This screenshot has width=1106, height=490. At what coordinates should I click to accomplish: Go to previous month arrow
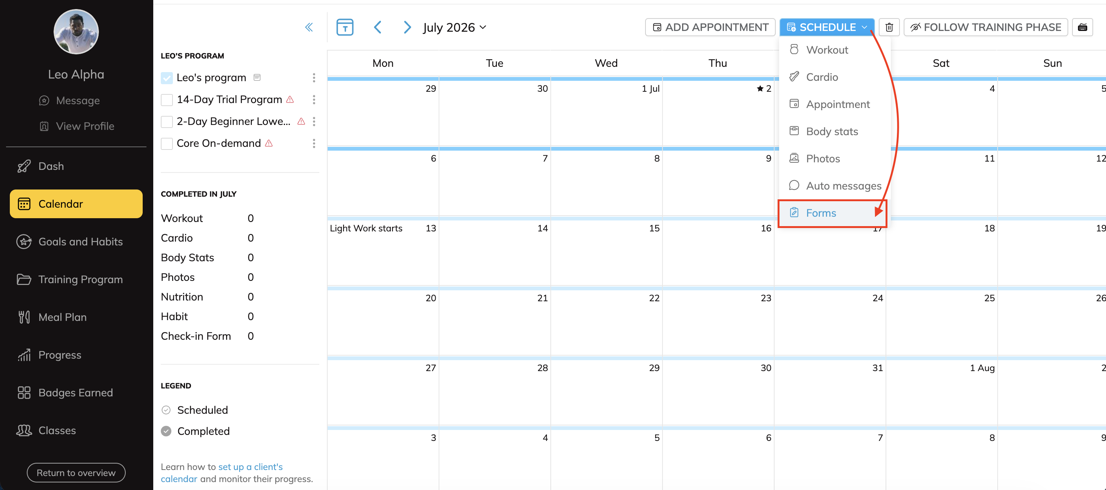[377, 27]
